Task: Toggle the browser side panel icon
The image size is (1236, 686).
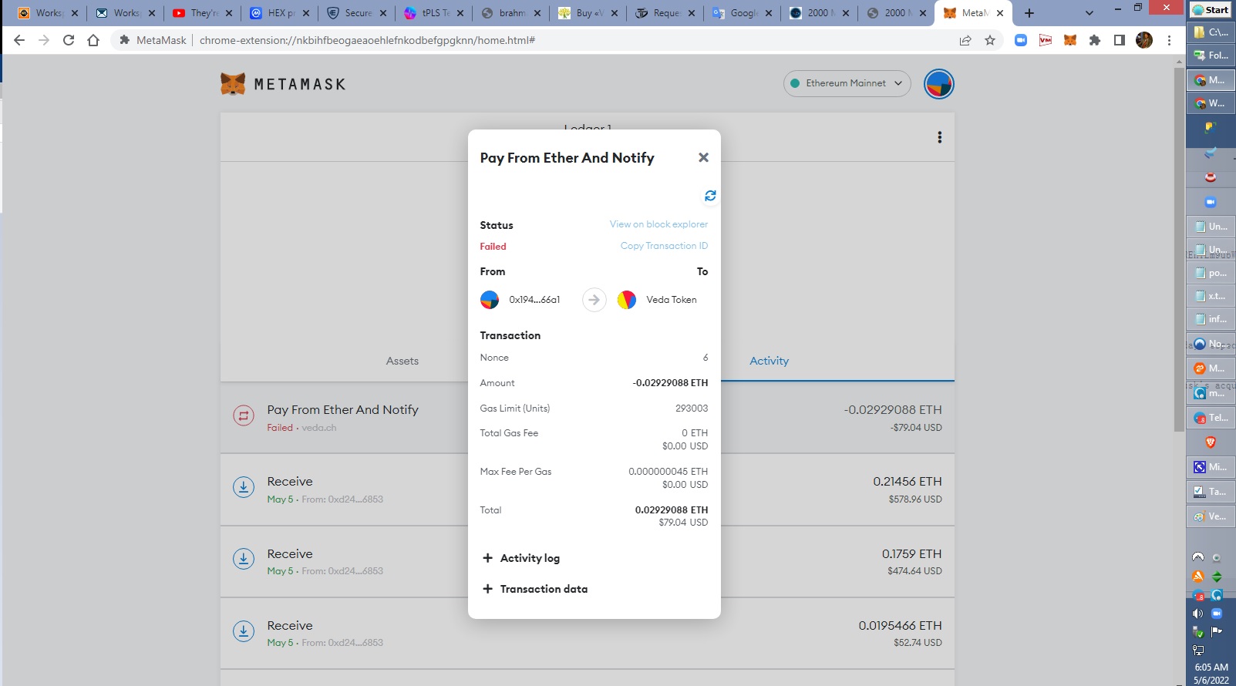Action: (x=1120, y=40)
